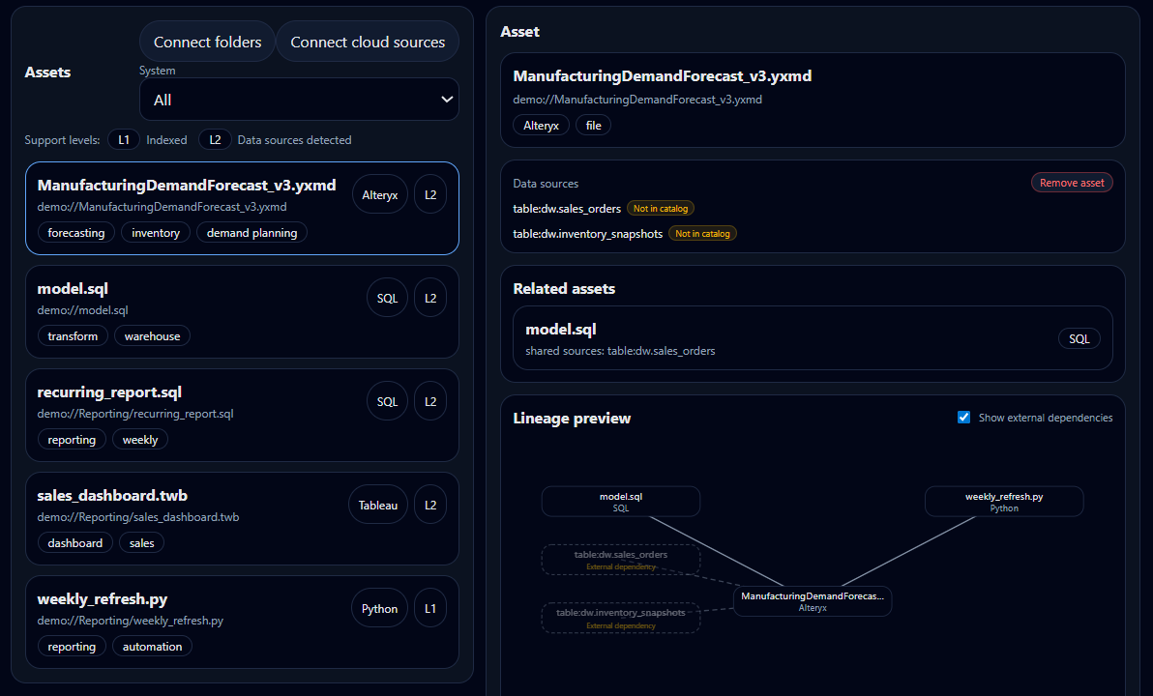Select model.sql node in lineage graph
Screen dimensions: 1153x696
pyautogui.click(x=620, y=502)
